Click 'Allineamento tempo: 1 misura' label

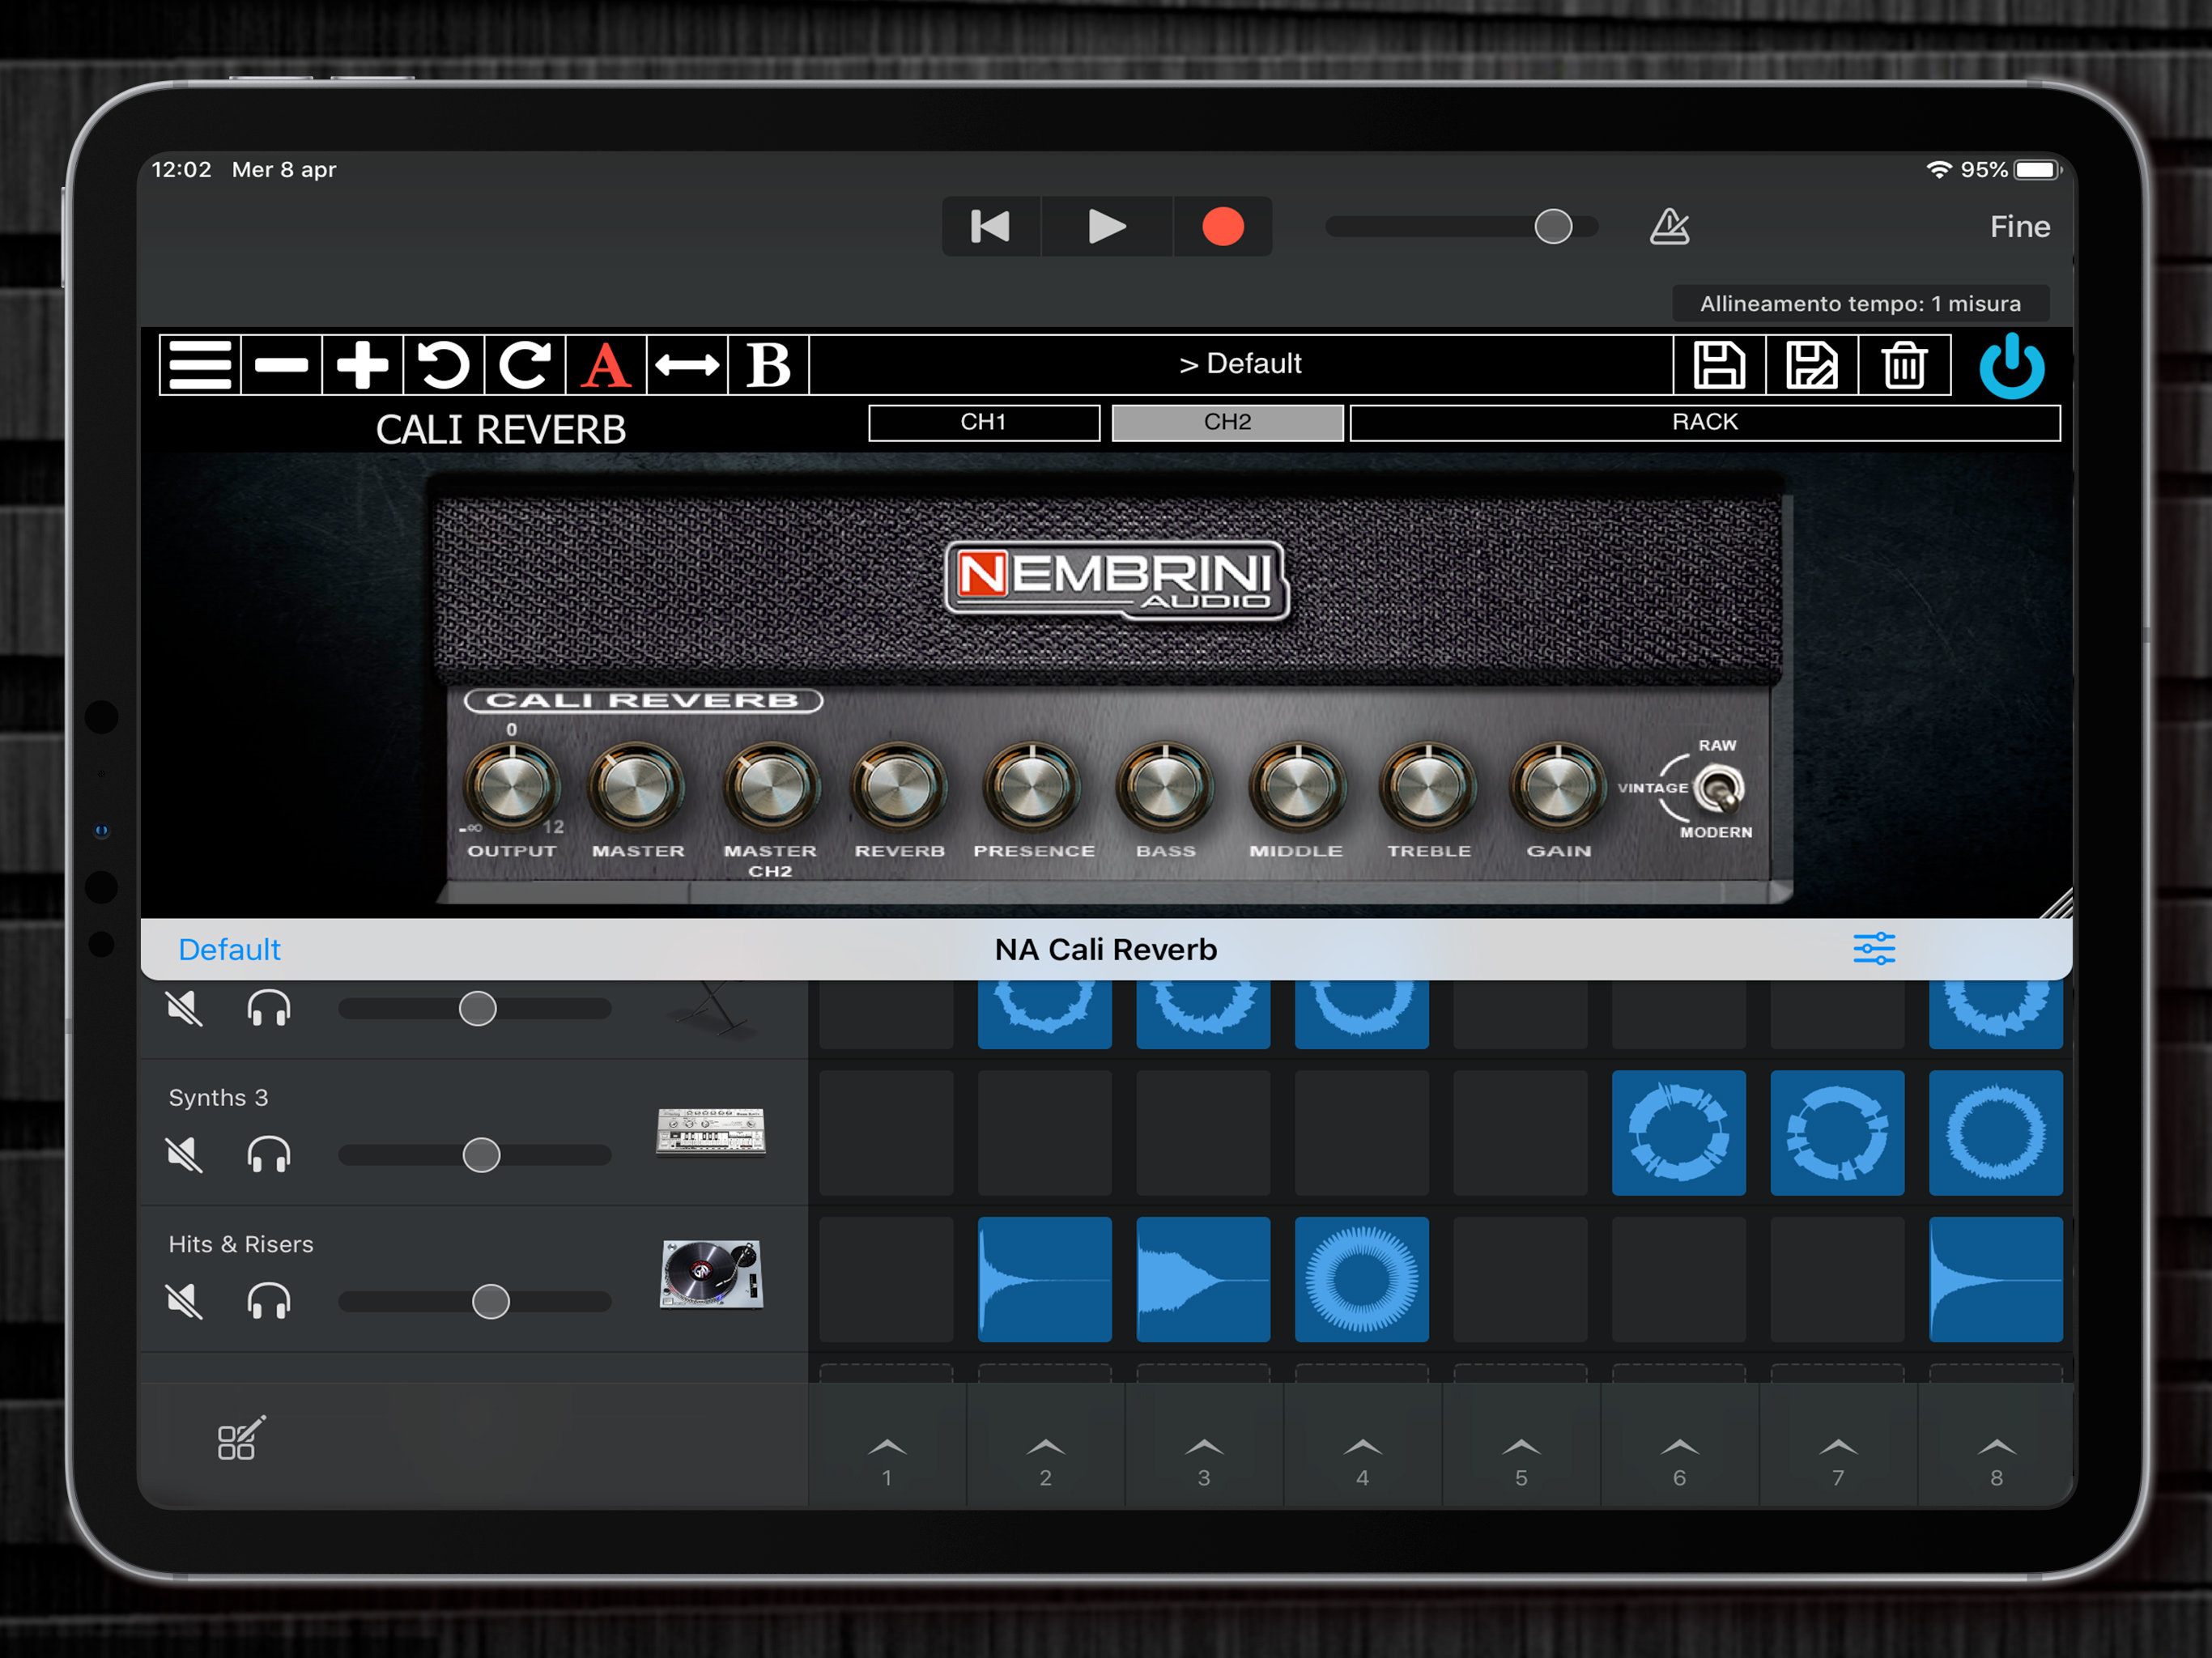1860,303
